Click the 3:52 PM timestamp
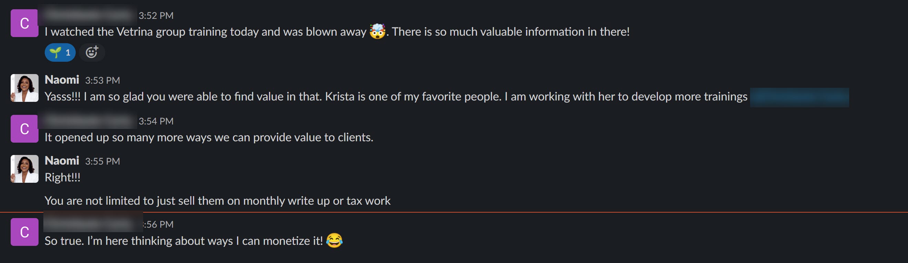The image size is (908, 263). tap(156, 15)
